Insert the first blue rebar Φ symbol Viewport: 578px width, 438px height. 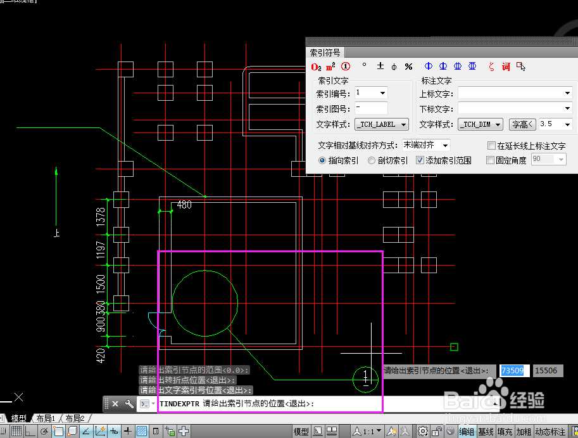[x=427, y=66]
